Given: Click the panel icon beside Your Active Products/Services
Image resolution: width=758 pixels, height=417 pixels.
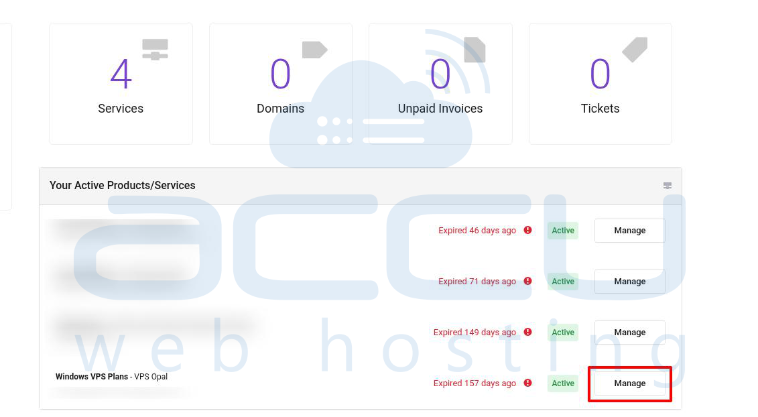Looking at the screenshot, I should pyautogui.click(x=668, y=186).
